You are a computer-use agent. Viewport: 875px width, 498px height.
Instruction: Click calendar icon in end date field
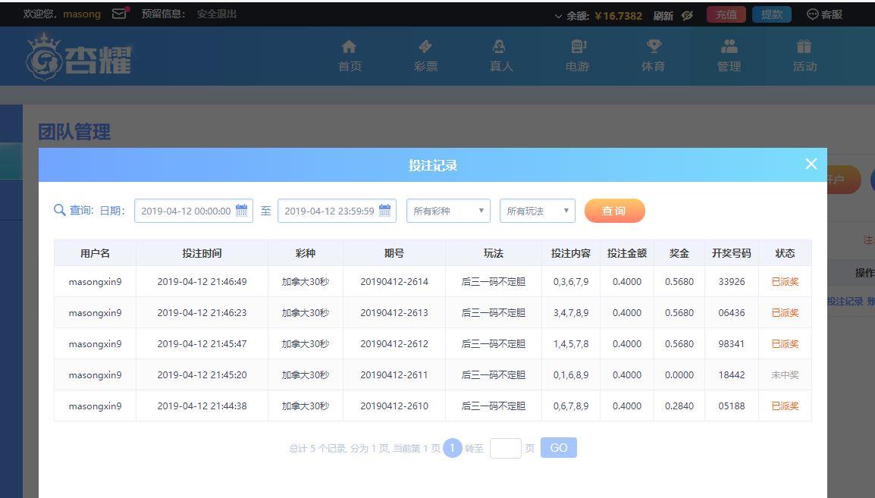point(384,211)
